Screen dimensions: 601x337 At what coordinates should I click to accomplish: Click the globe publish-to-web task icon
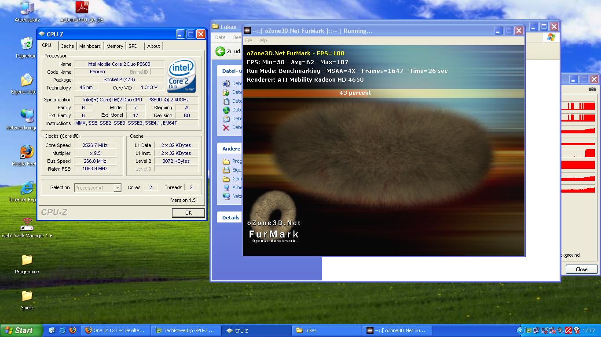[226, 110]
